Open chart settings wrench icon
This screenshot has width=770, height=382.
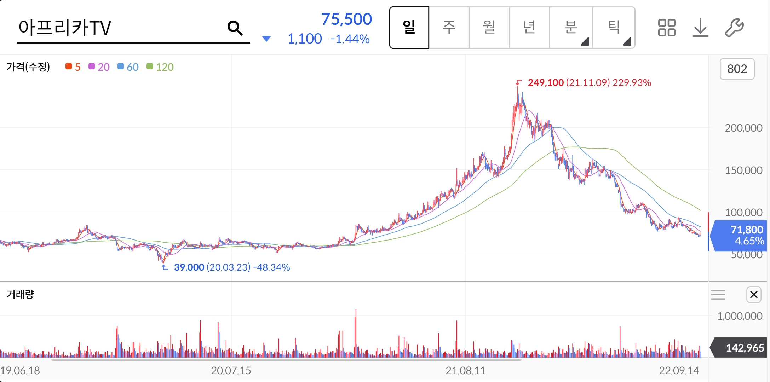point(734,28)
